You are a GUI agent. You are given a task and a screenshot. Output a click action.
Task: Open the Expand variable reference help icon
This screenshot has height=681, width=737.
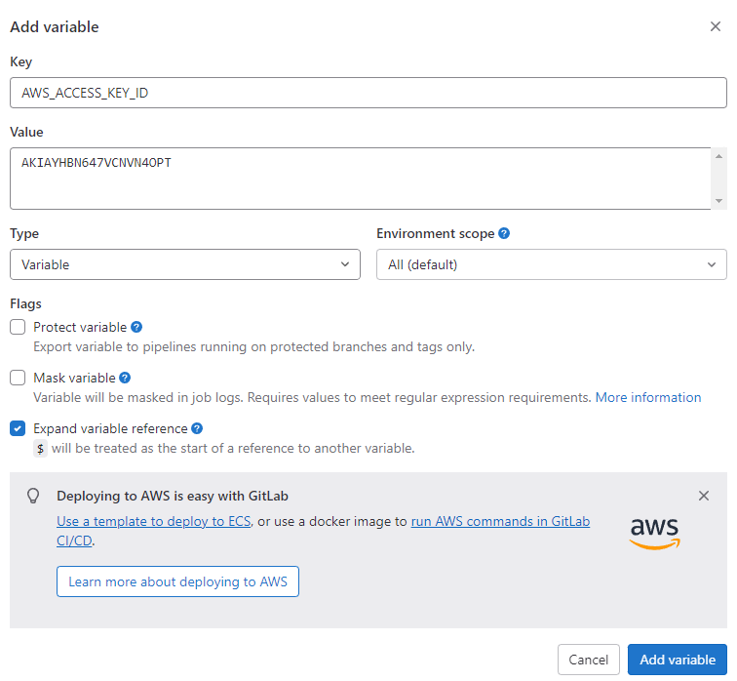tap(197, 428)
